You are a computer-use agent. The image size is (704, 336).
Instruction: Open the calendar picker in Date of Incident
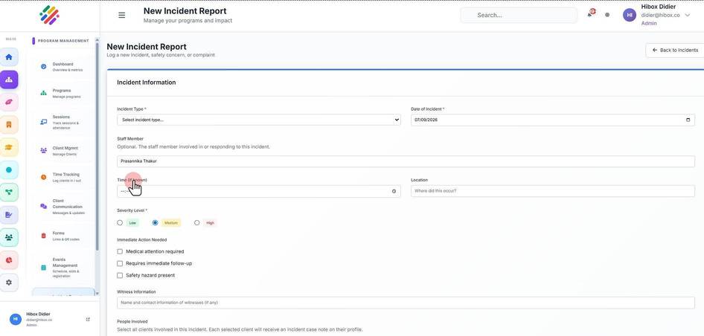coord(688,120)
